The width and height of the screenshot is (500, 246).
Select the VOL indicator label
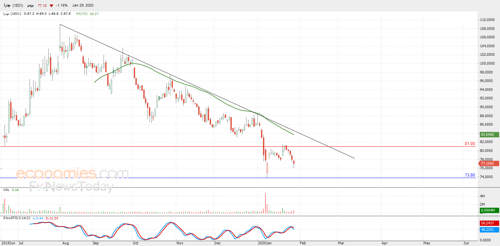point(6,190)
